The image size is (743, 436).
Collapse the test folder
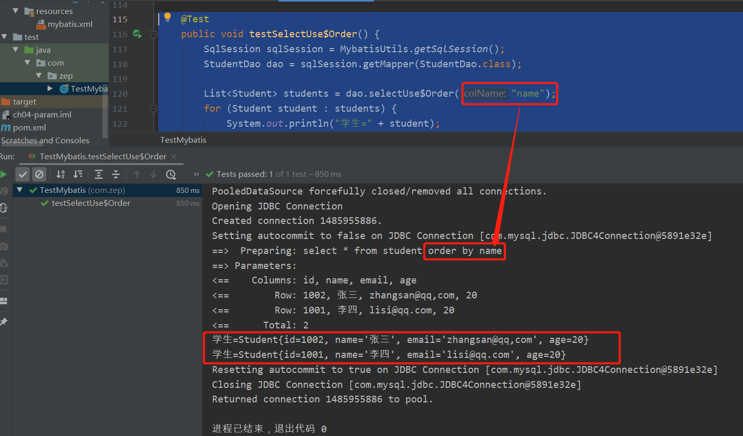coord(4,37)
